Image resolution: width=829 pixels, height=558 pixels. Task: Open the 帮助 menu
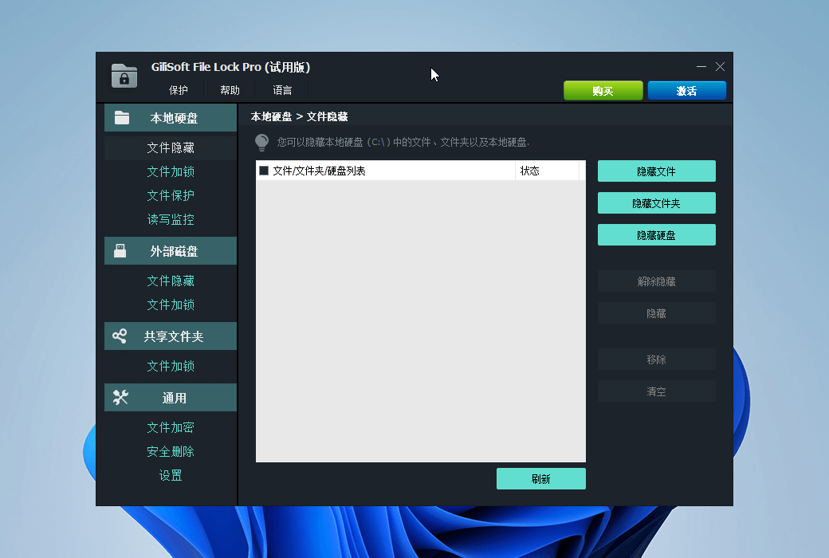[x=230, y=90]
